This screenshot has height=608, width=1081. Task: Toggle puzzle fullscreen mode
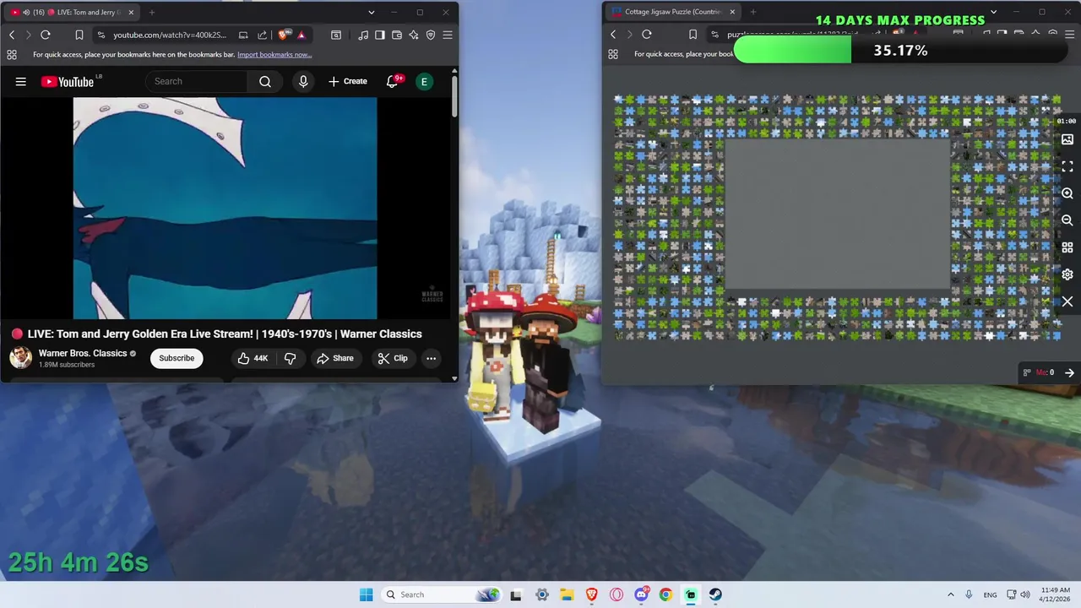tap(1067, 166)
